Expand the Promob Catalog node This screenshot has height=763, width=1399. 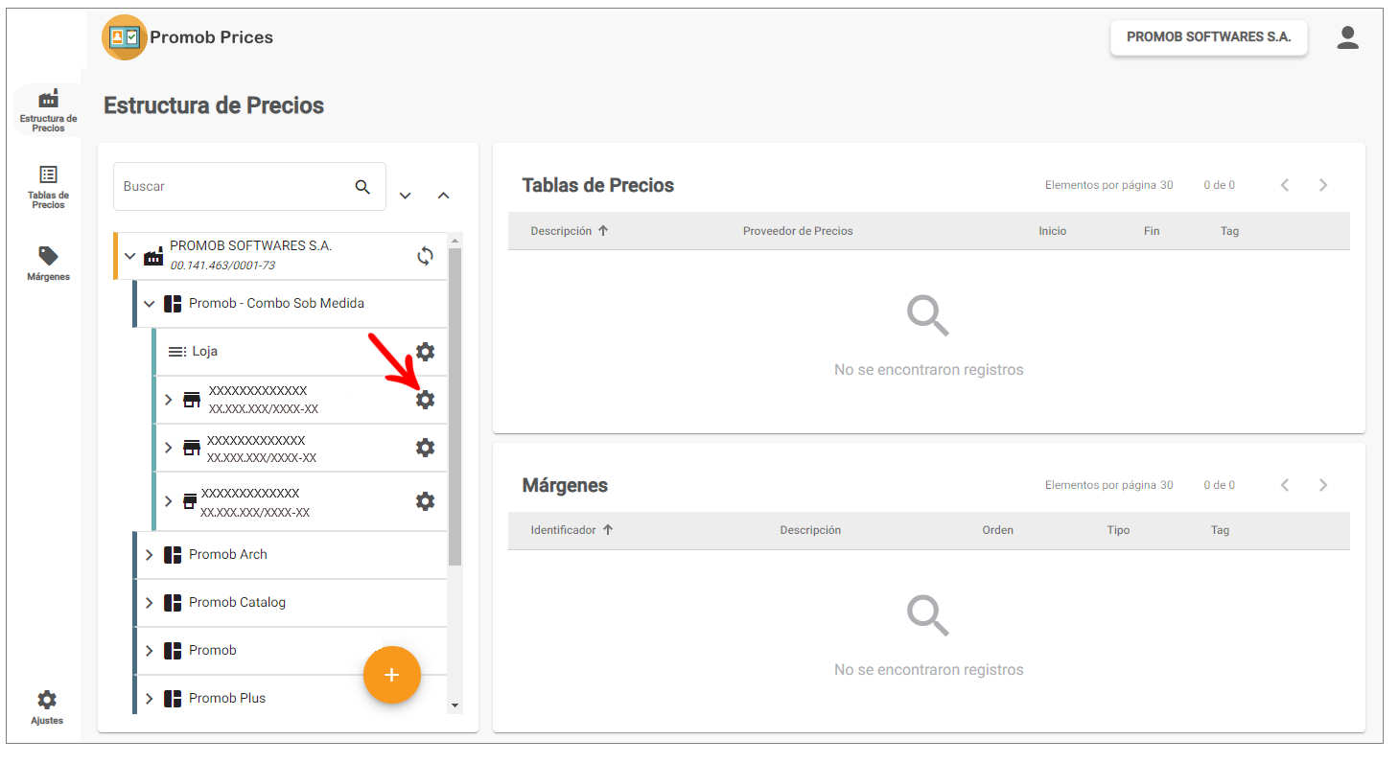pos(149,603)
